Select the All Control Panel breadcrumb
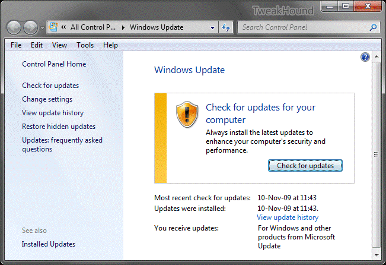Screen dimensions: 386x265 pyautogui.click(x=93, y=27)
